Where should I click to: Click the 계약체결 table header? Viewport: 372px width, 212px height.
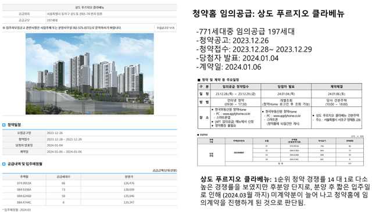337,87
